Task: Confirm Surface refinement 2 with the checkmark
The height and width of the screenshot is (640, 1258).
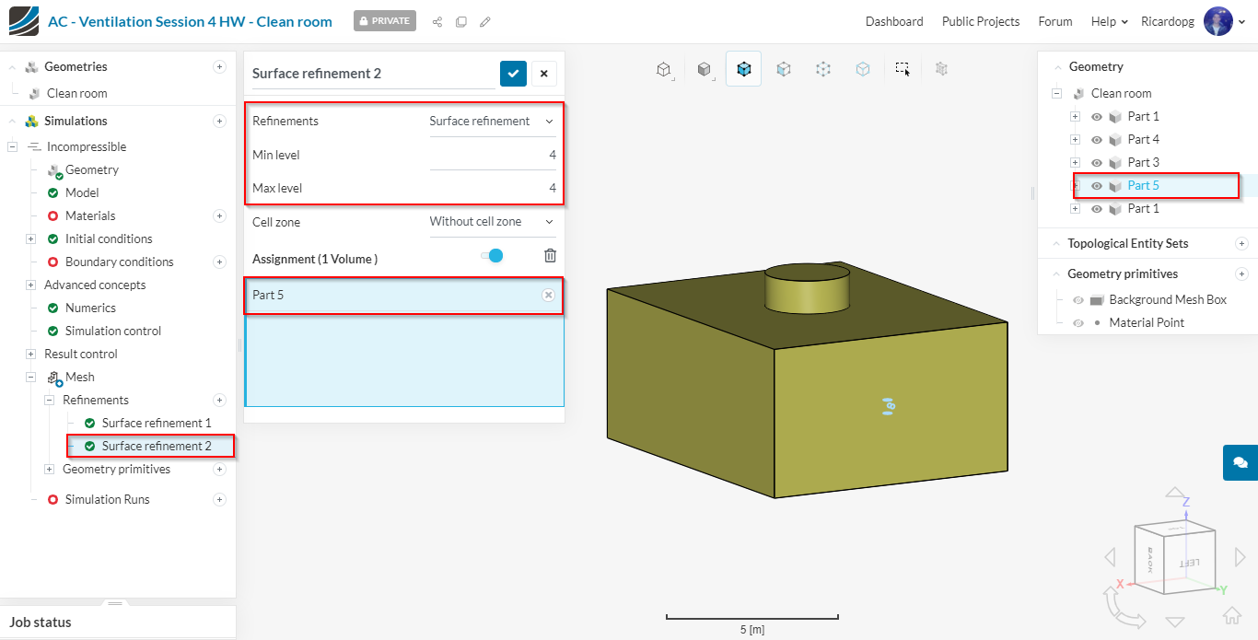Action: (513, 74)
